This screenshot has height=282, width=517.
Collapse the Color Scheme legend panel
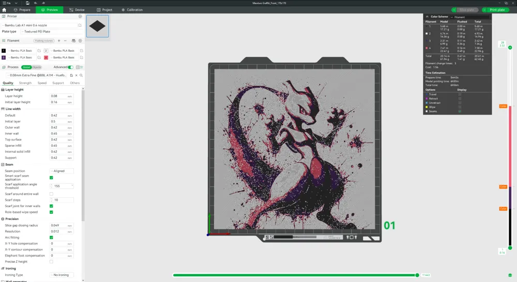click(427, 17)
